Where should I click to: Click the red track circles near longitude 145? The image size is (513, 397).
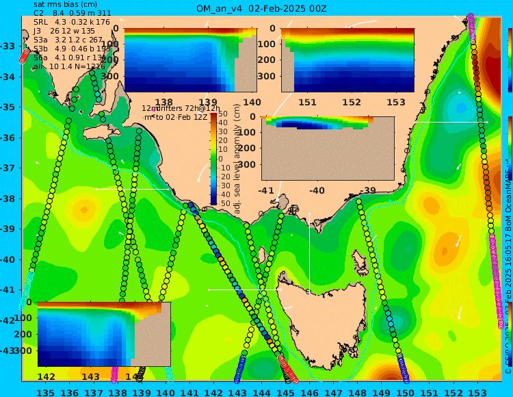(288, 369)
